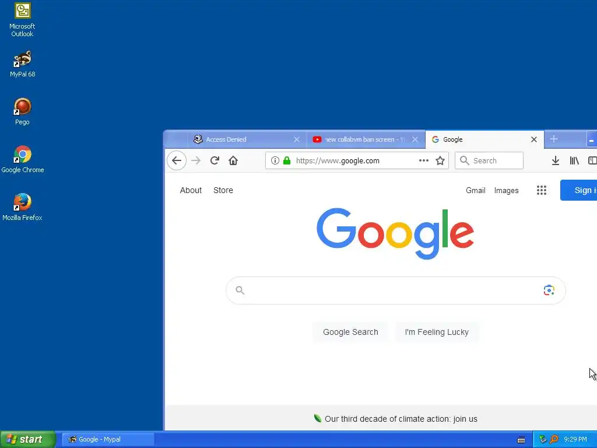Open a new browser tab
The width and height of the screenshot is (597, 448).
(x=554, y=139)
